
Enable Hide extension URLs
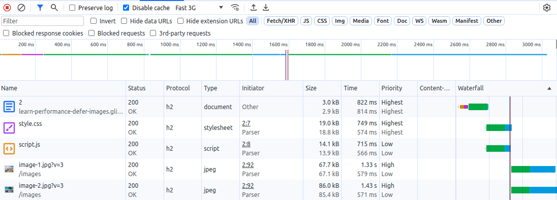point(180,21)
